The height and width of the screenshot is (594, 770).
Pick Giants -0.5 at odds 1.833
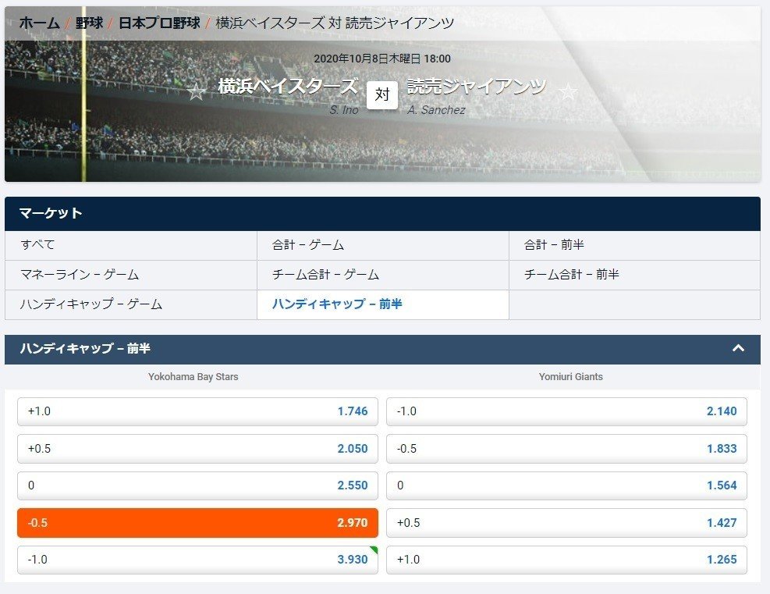point(566,449)
